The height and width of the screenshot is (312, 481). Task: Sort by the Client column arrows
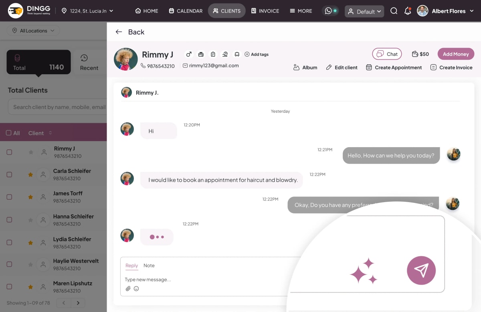(51, 133)
